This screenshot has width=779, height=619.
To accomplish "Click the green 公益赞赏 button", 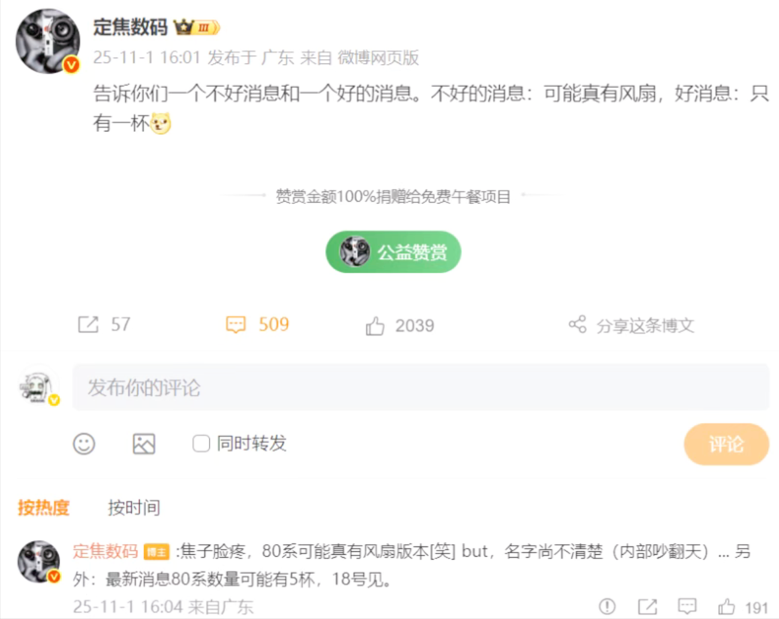I will point(393,252).
